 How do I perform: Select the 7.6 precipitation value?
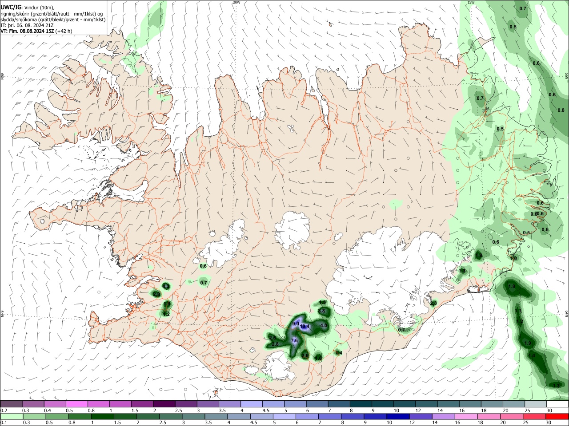point(294,340)
